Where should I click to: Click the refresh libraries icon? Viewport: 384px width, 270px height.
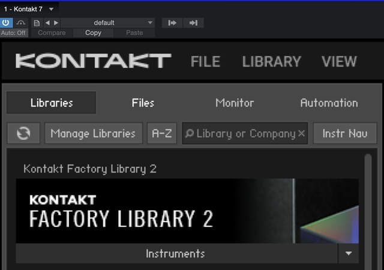click(23, 133)
